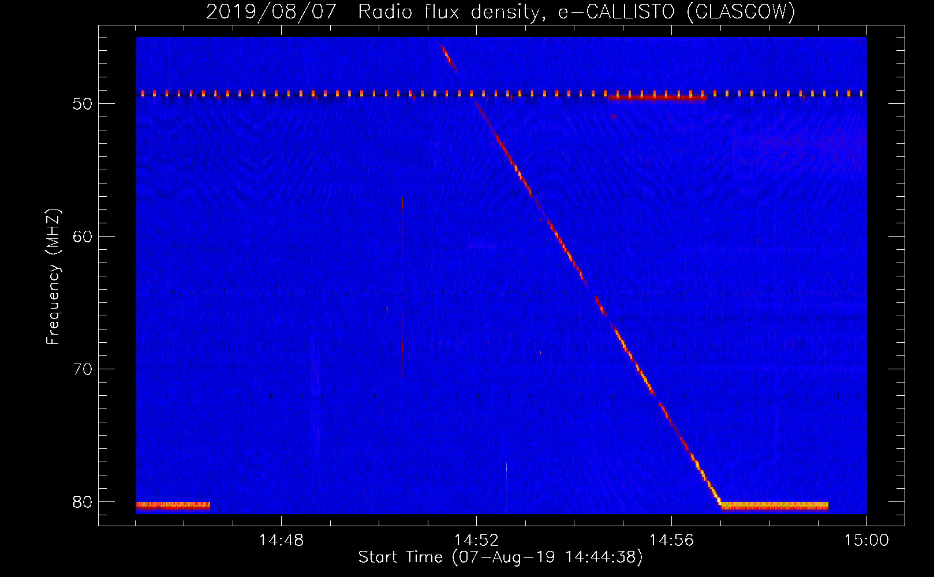Screen dimensions: 934x577
Task: Click the 'Start Time (07-Aug-19 14:44:38)' axis label
Action: tap(500, 557)
